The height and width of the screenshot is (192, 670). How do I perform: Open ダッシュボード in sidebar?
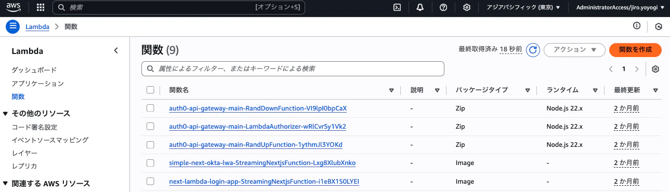coord(34,70)
